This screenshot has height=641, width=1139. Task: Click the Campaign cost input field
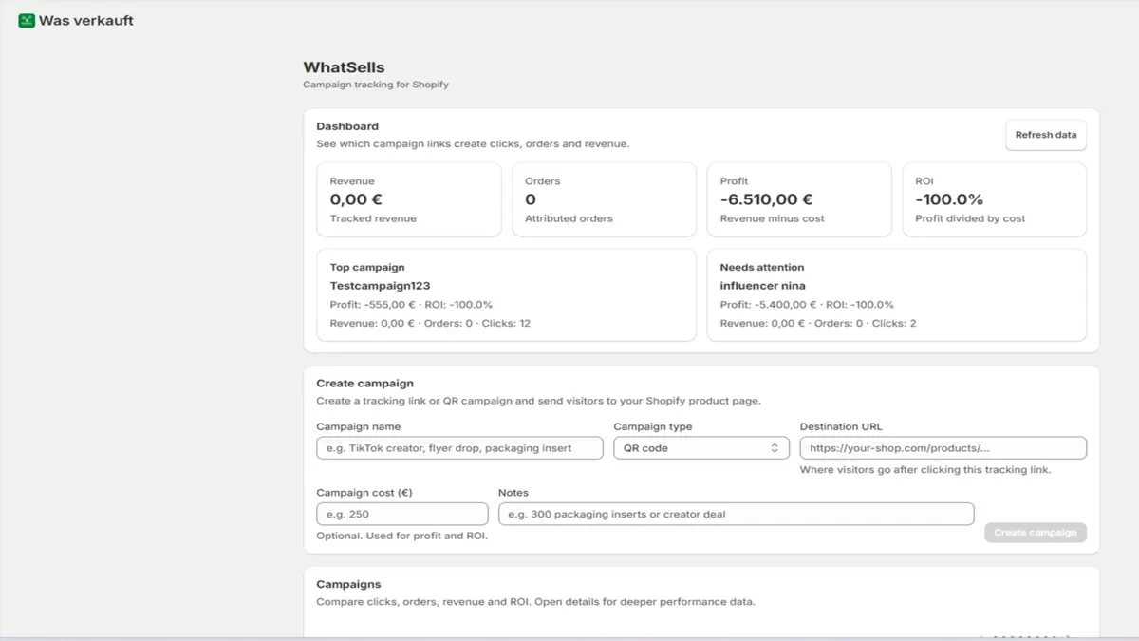(402, 514)
